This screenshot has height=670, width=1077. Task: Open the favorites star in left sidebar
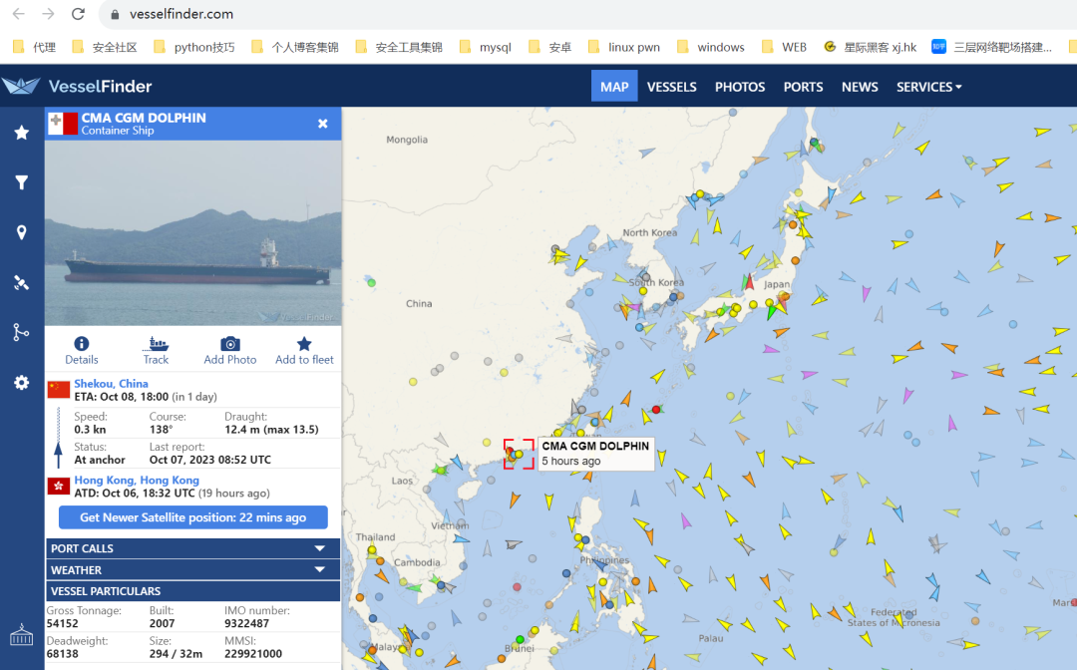tap(22, 133)
